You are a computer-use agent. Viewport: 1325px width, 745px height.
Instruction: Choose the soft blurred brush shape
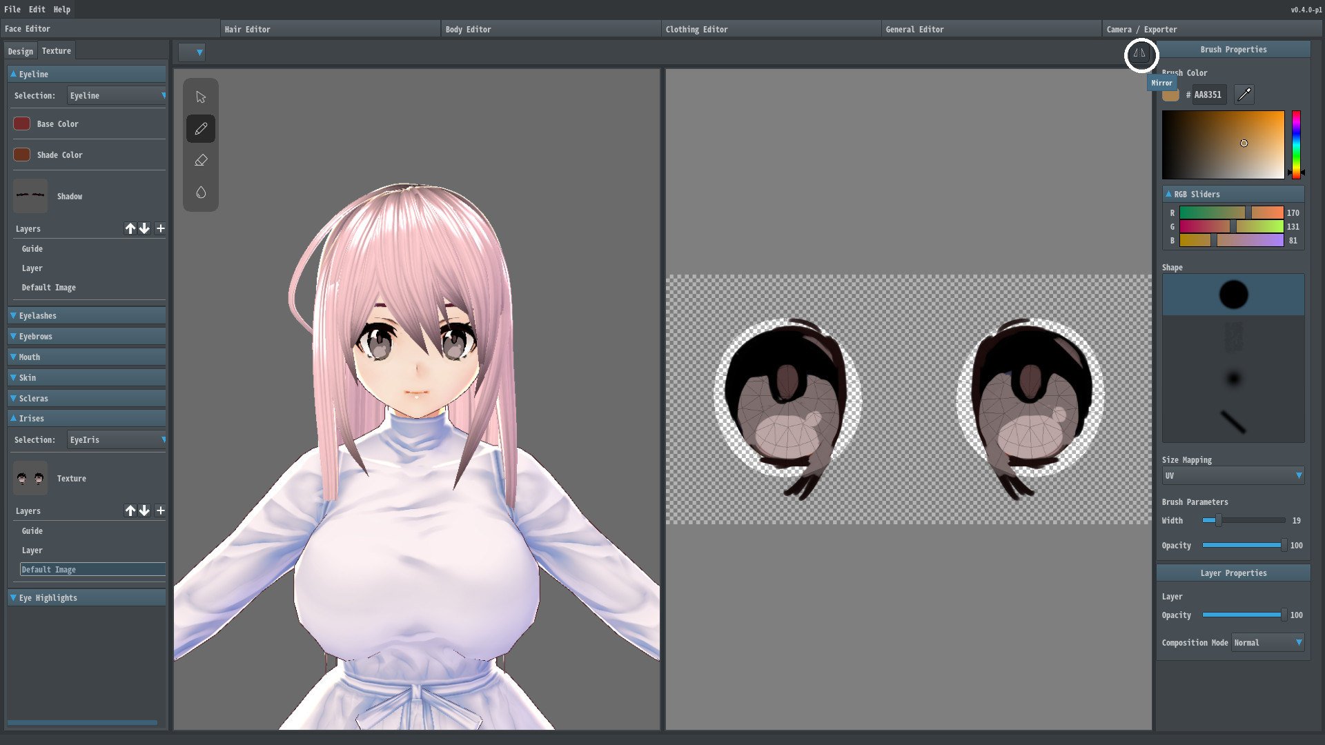tap(1233, 378)
